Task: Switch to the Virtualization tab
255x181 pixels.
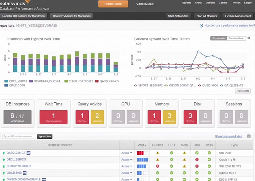Action: click(145, 4)
